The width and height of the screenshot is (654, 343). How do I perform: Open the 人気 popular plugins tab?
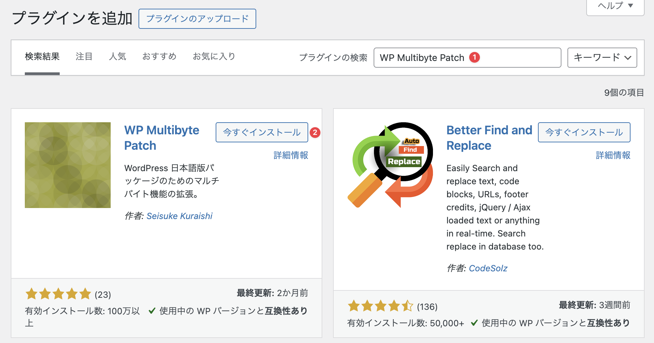[117, 57]
